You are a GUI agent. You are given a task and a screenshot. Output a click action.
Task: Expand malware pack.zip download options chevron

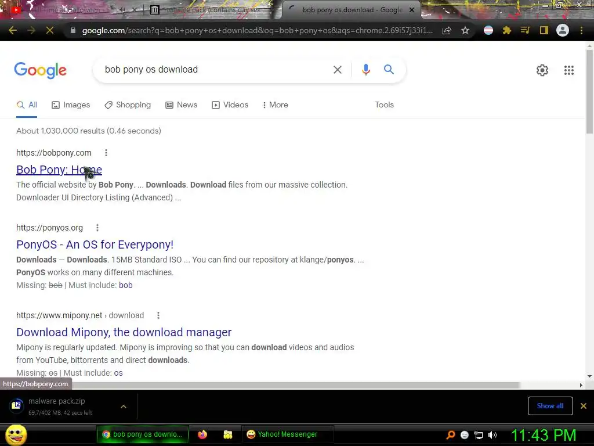tap(124, 407)
